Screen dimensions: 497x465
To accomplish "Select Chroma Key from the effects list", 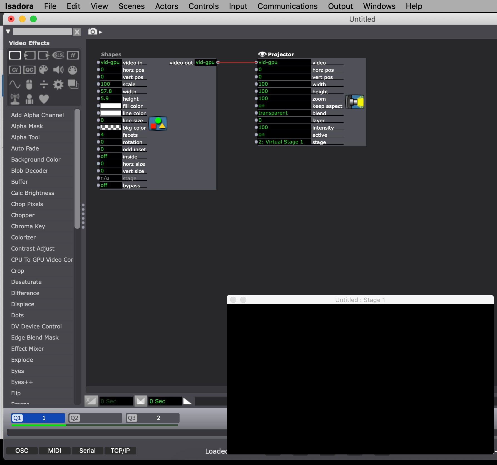I will point(28,226).
